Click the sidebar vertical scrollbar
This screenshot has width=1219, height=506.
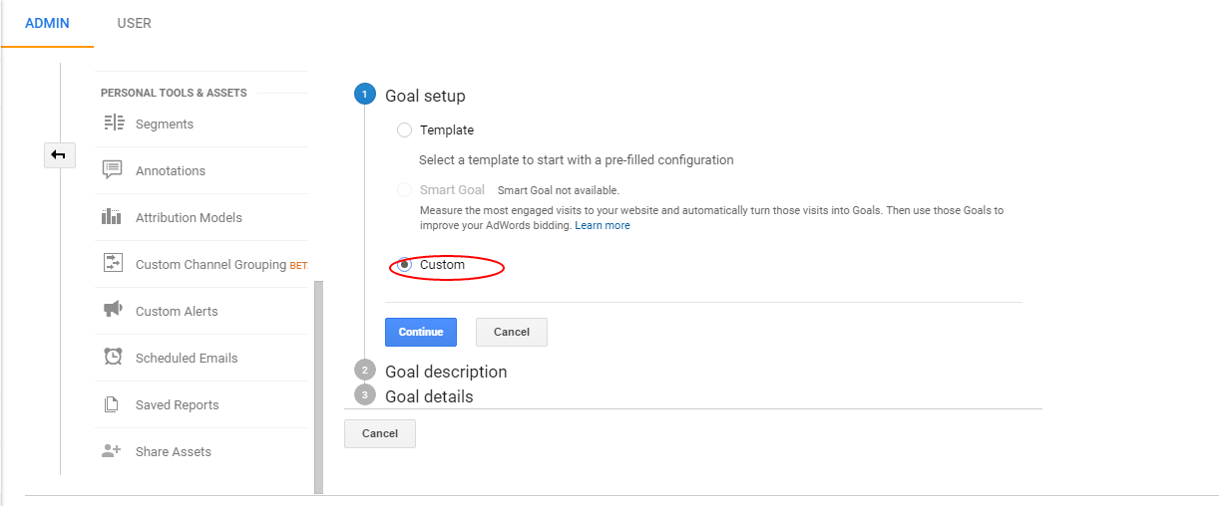(x=319, y=386)
